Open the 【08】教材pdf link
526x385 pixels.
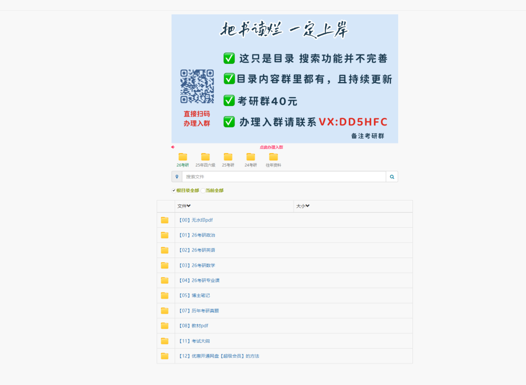pyautogui.click(x=193, y=326)
